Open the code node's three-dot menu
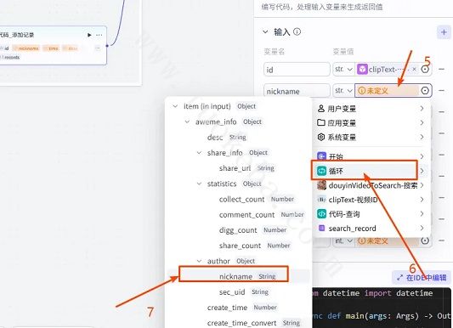 point(99,35)
